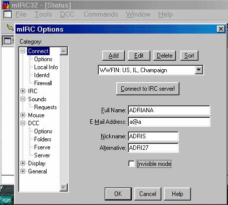Collapse the DCC tree category
The height and width of the screenshot is (205, 228).
23,123
